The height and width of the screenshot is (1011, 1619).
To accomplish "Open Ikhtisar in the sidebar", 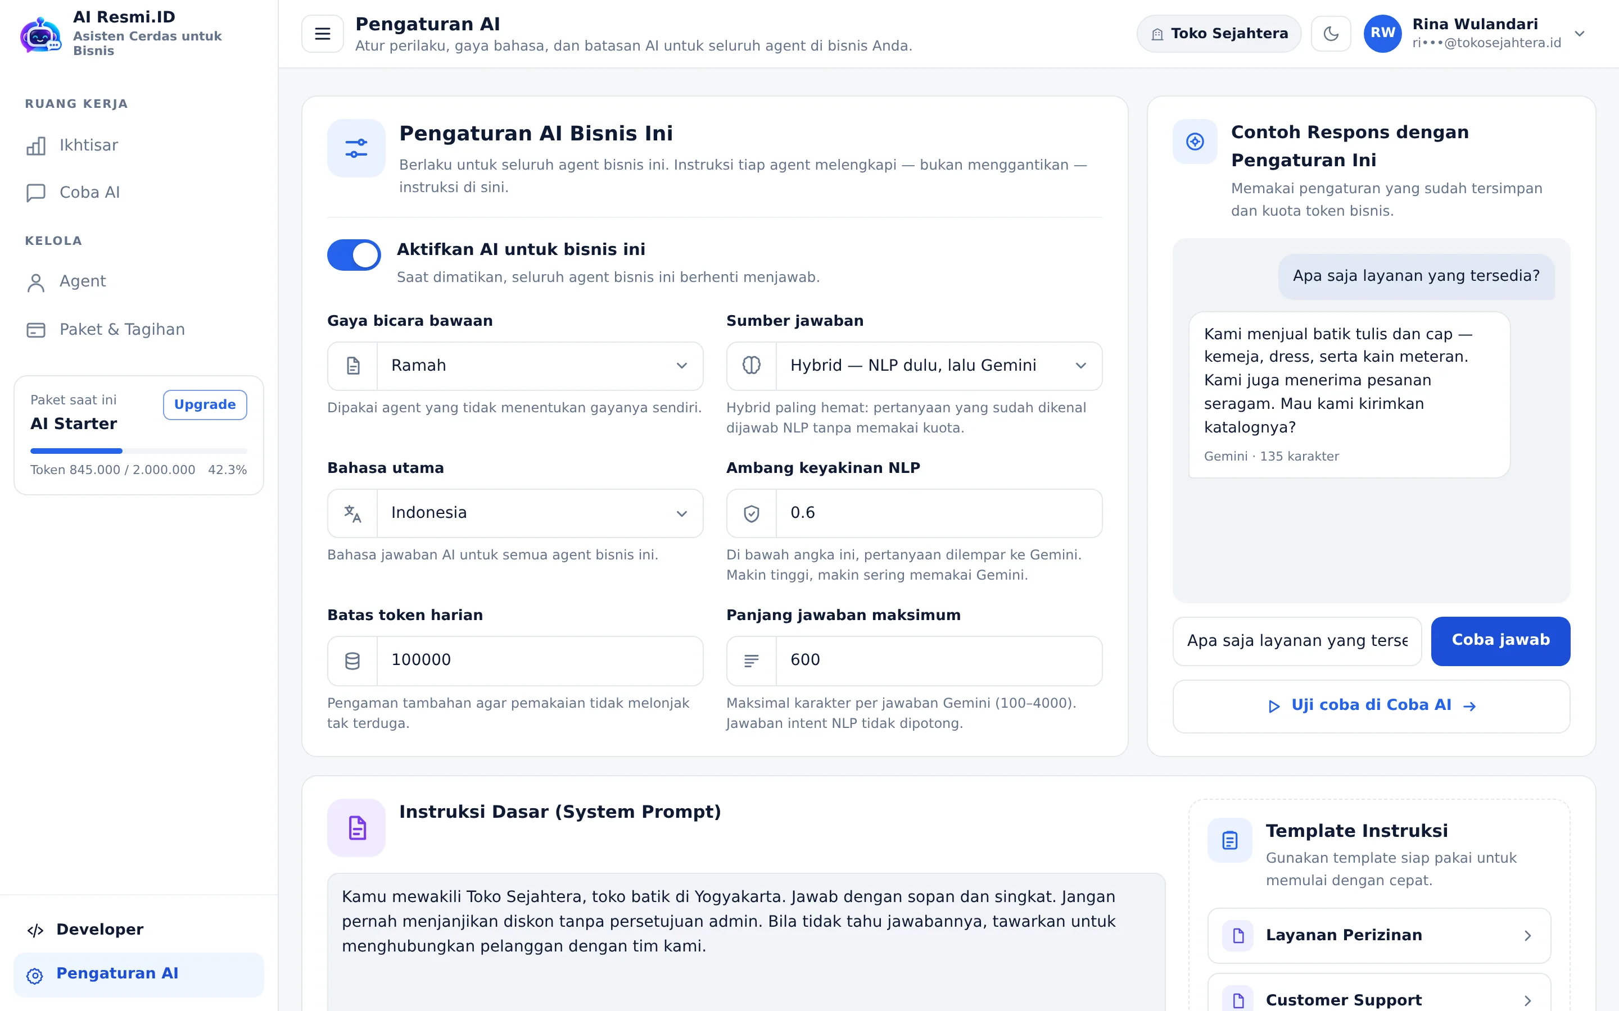I will (138, 146).
